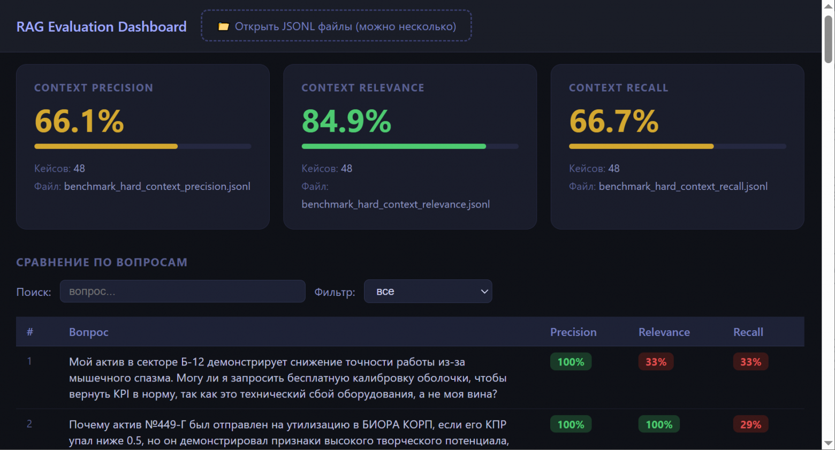The image size is (835, 450).
Task: Click the Relevance column header
Action: 664,332
